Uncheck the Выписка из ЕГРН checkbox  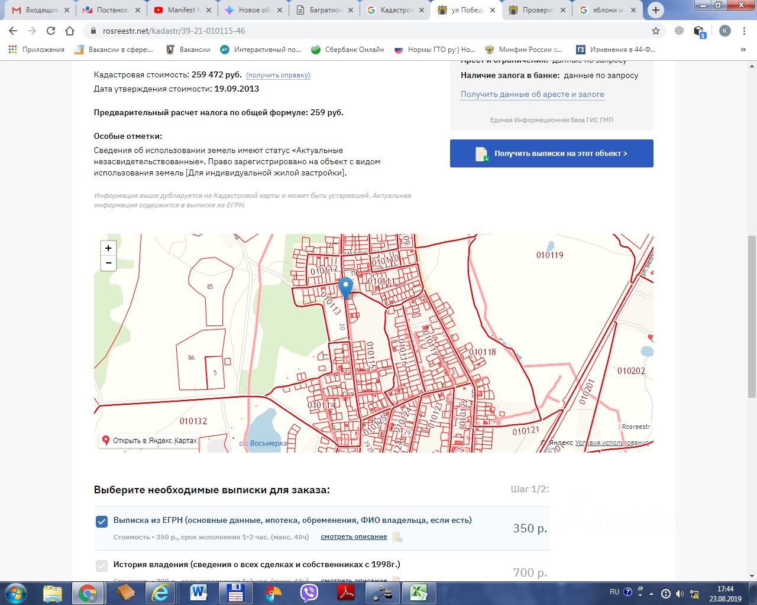pyautogui.click(x=102, y=521)
